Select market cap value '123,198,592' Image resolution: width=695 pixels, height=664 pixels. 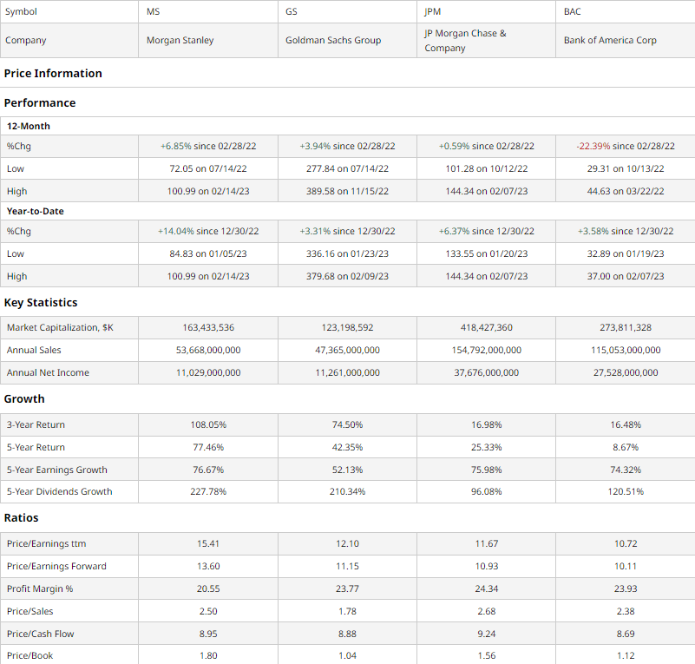[x=347, y=328]
